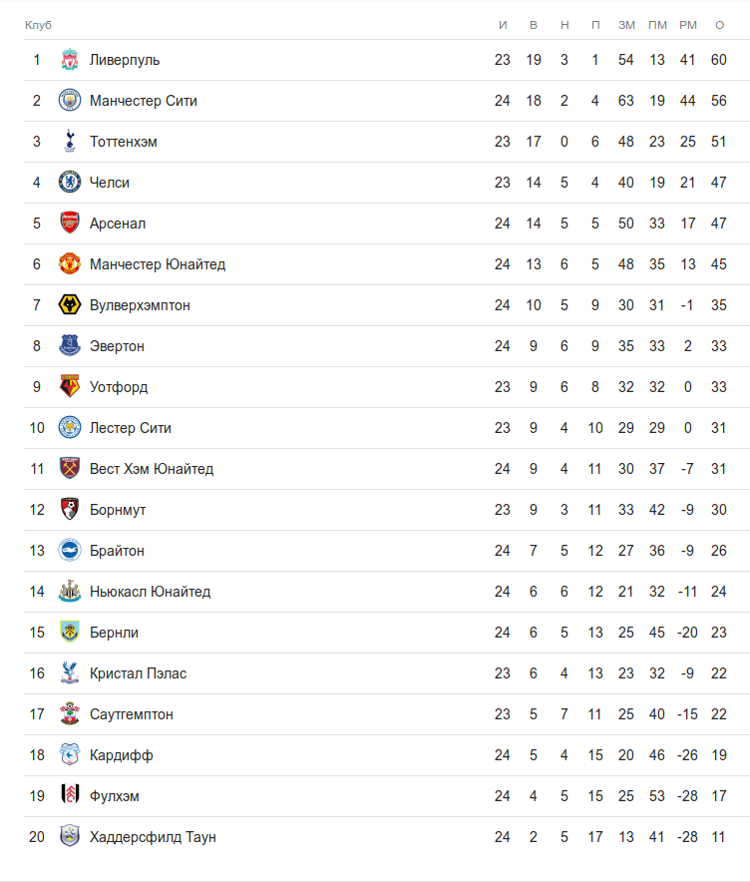Click the Wolverhampton wolf crest icon
This screenshot has width=750, height=882.
(69, 305)
